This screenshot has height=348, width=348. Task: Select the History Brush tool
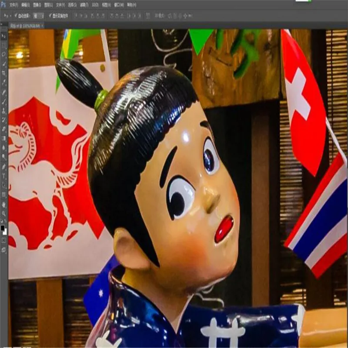(x=4, y=120)
